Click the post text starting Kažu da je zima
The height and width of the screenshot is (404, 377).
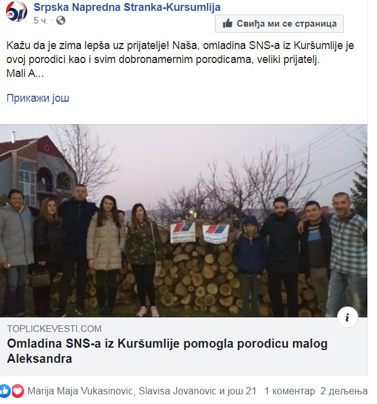180,59
